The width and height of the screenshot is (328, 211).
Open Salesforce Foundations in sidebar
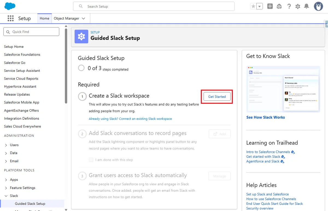point(22,55)
